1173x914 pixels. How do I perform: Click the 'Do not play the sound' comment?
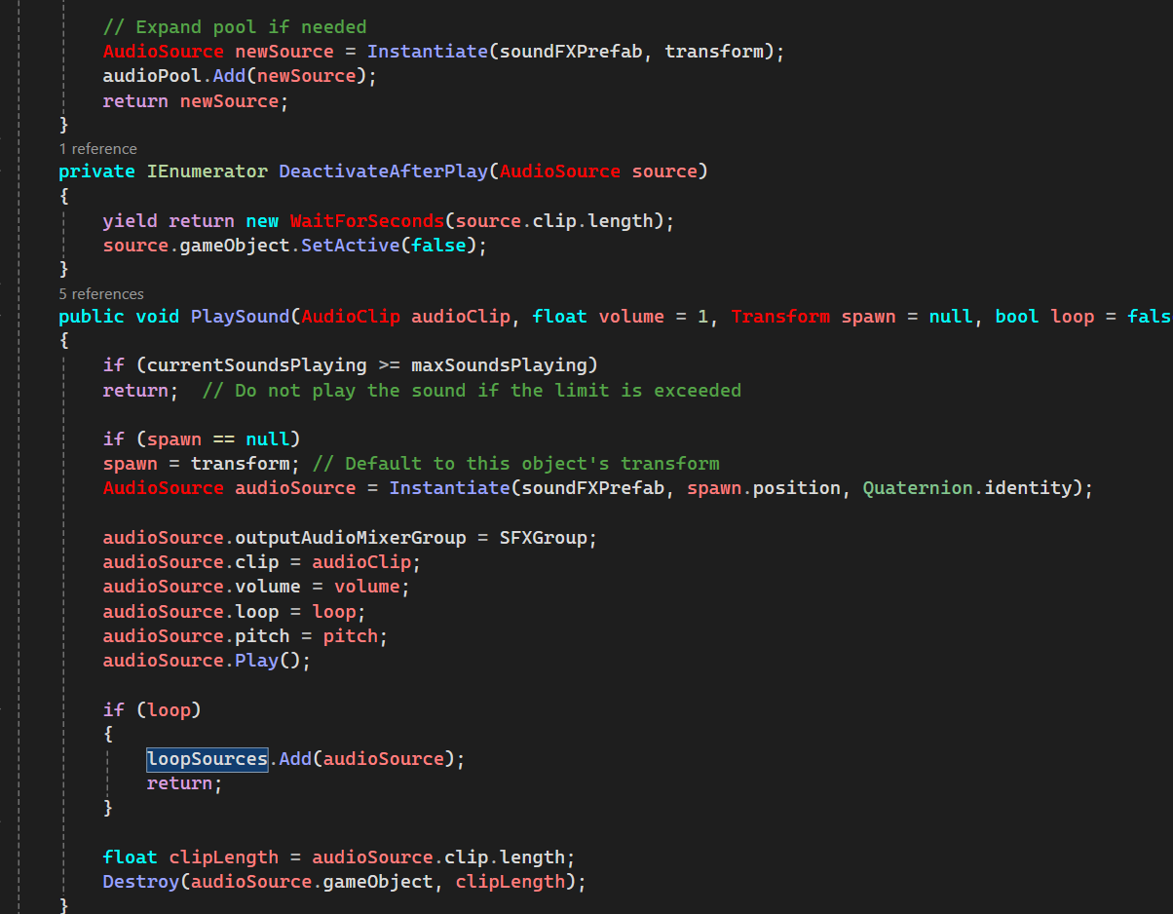point(471,391)
